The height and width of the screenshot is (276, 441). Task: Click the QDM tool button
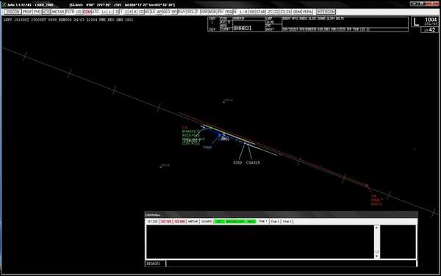point(297,12)
